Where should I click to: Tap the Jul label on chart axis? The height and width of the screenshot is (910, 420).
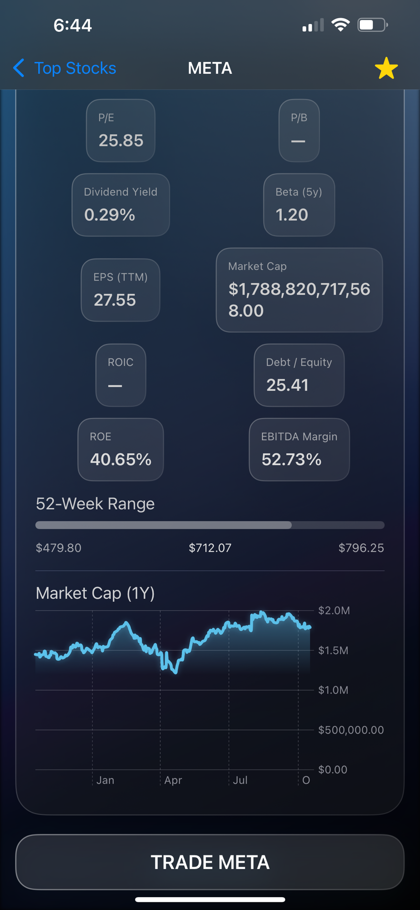click(x=240, y=780)
